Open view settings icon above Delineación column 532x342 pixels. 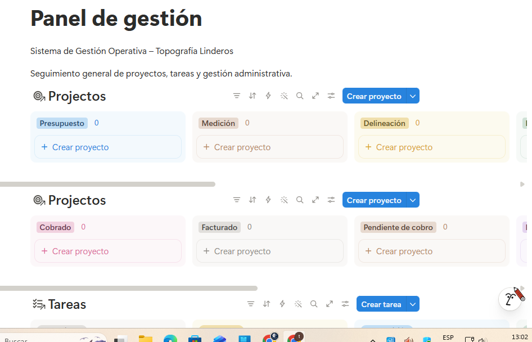pos(331,96)
